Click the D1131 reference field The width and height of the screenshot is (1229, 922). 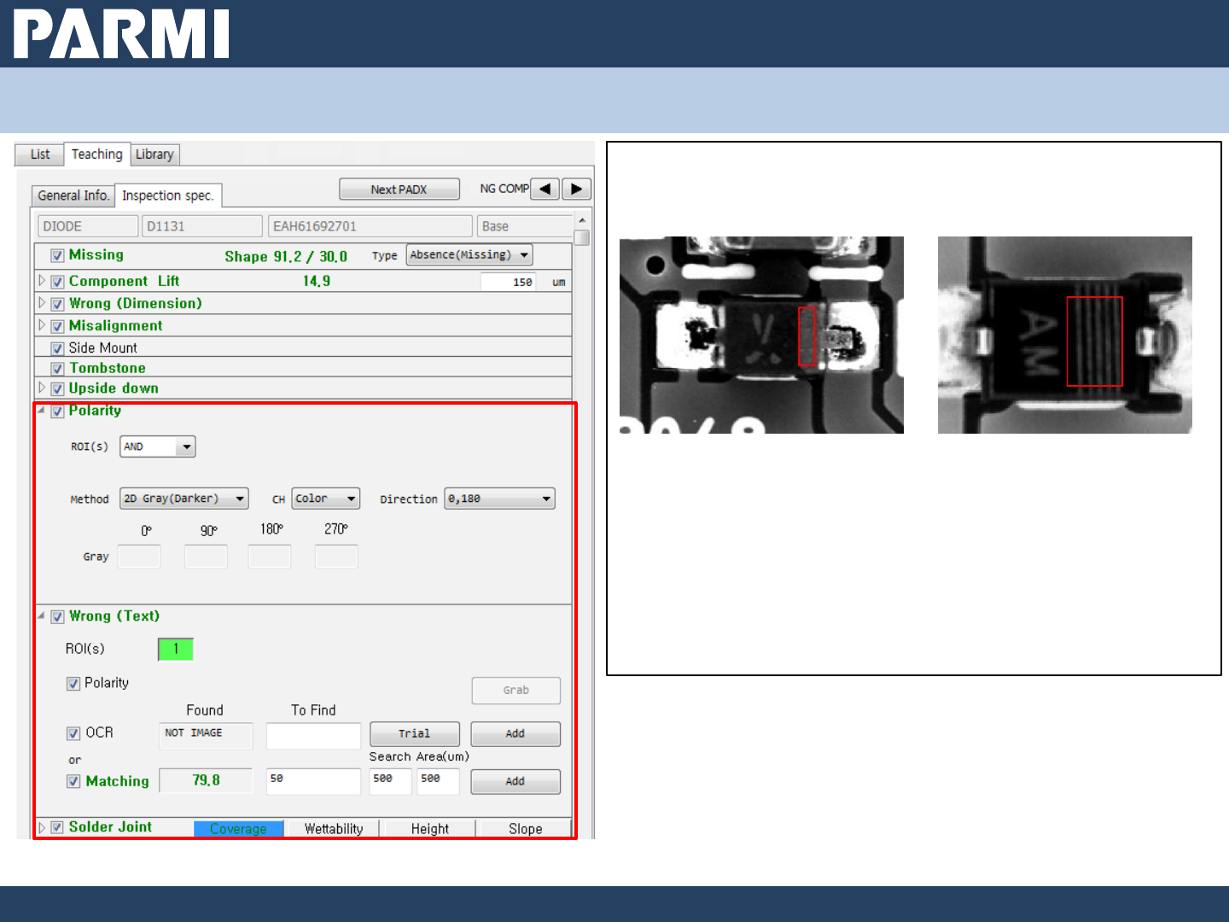202,226
